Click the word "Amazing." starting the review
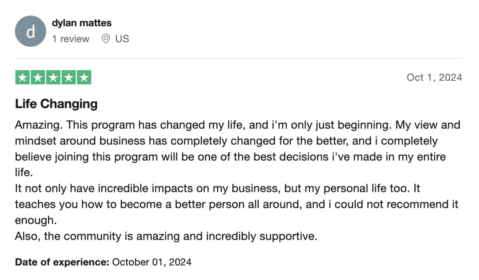This screenshot has width=479, height=280. point(38,125)
